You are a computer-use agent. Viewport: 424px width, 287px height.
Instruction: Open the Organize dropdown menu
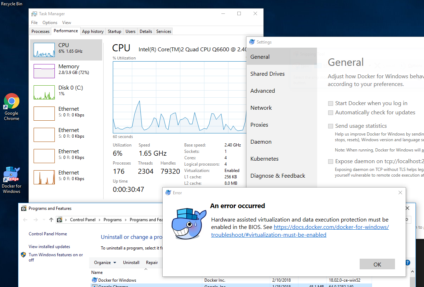(x=105, y=262)
